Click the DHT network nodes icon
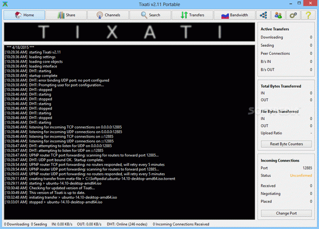The image size is (319, 229). [x=263, y=15]
